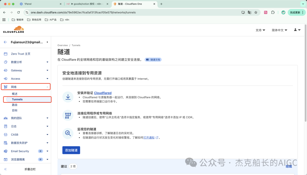Click the 完成更新 browser button

click(296, 12)
